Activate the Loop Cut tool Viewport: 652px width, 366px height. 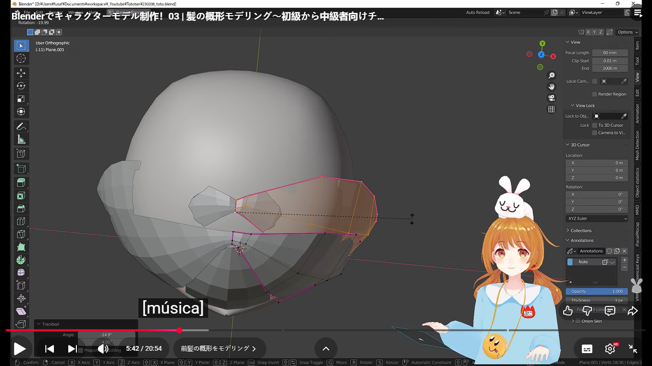[x=21, y=221]
